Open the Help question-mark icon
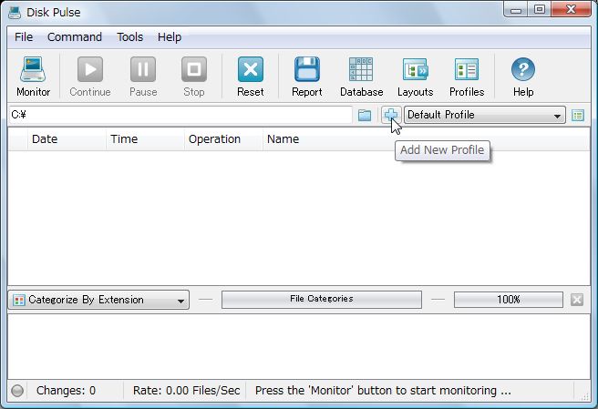Viewport: 598px width, 409px height. [523, 69]
